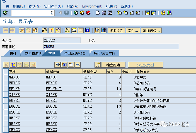
Task: Click the Other Object icon
Action: [x=35, y=30]
